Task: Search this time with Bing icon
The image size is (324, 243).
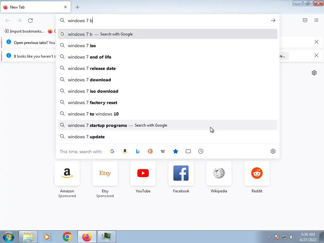Action: [x=138, y=151]
